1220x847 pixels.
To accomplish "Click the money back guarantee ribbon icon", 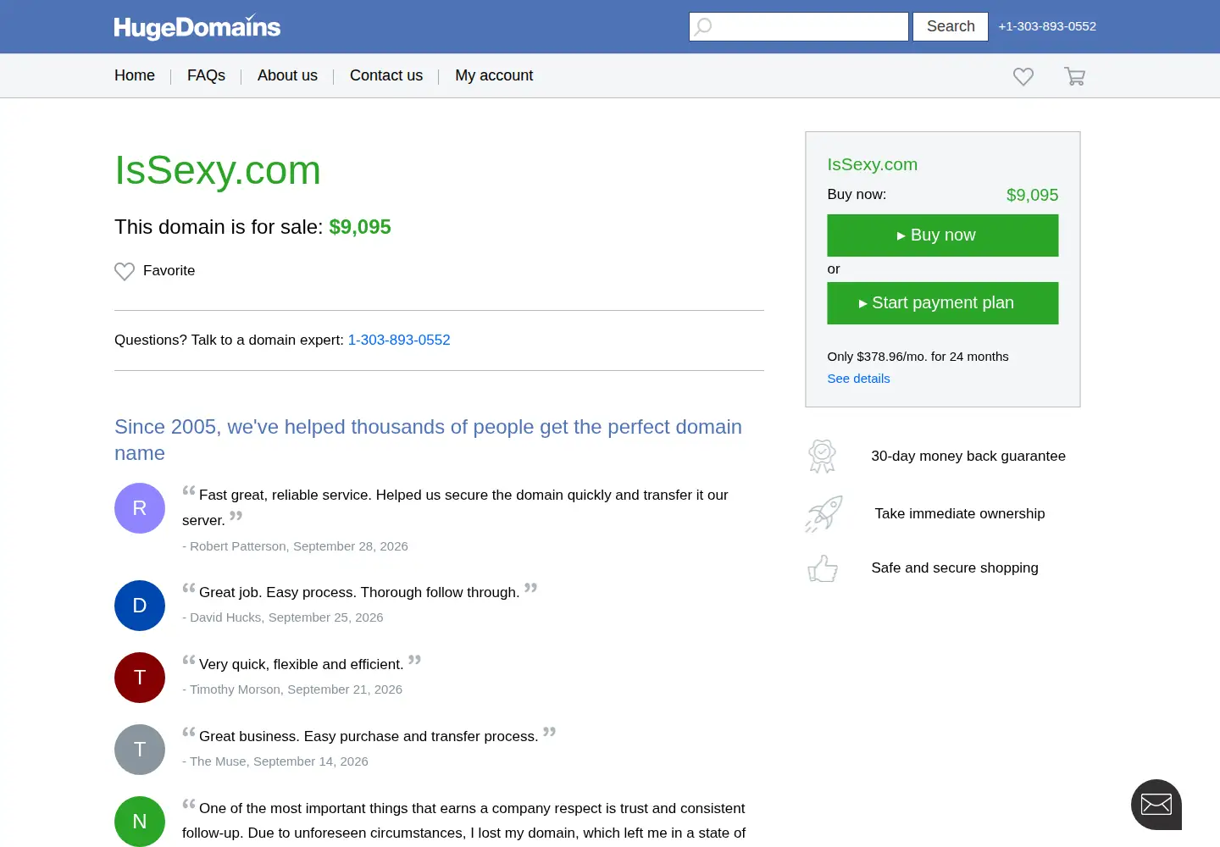I will click(822, 456).
